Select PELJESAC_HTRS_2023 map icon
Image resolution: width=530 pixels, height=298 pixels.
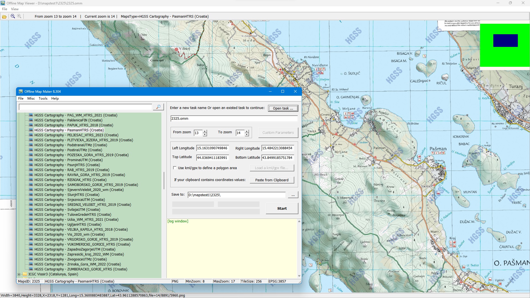pyautogui.click(x=31, y=135)
